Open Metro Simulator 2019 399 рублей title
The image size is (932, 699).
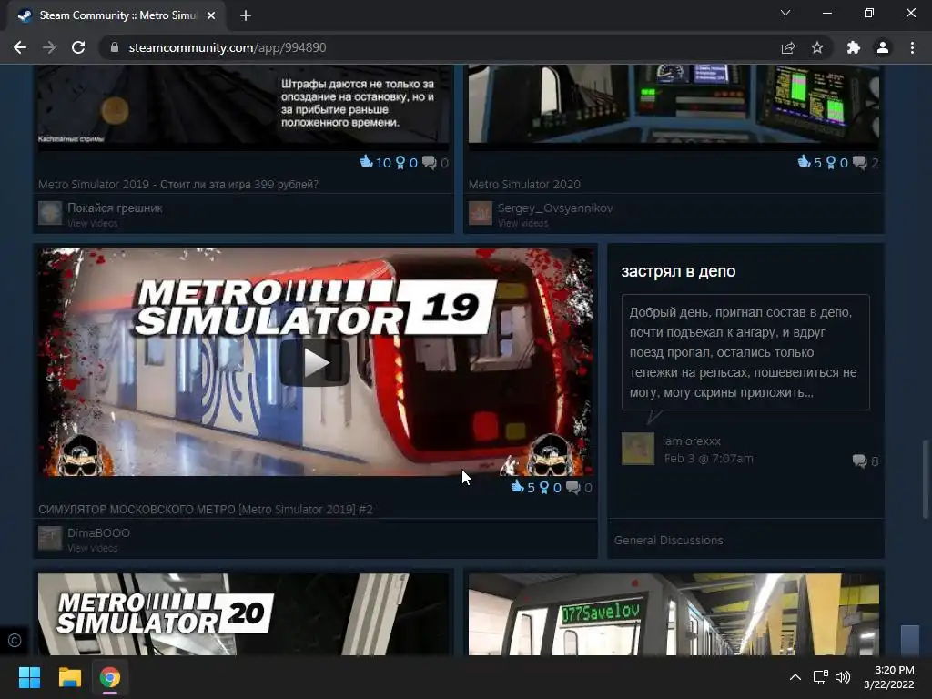(178, 184)
